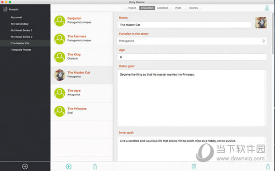275x171 pixels.
Task: Click the vertical scrollbar of details panel
Action: 273,33
